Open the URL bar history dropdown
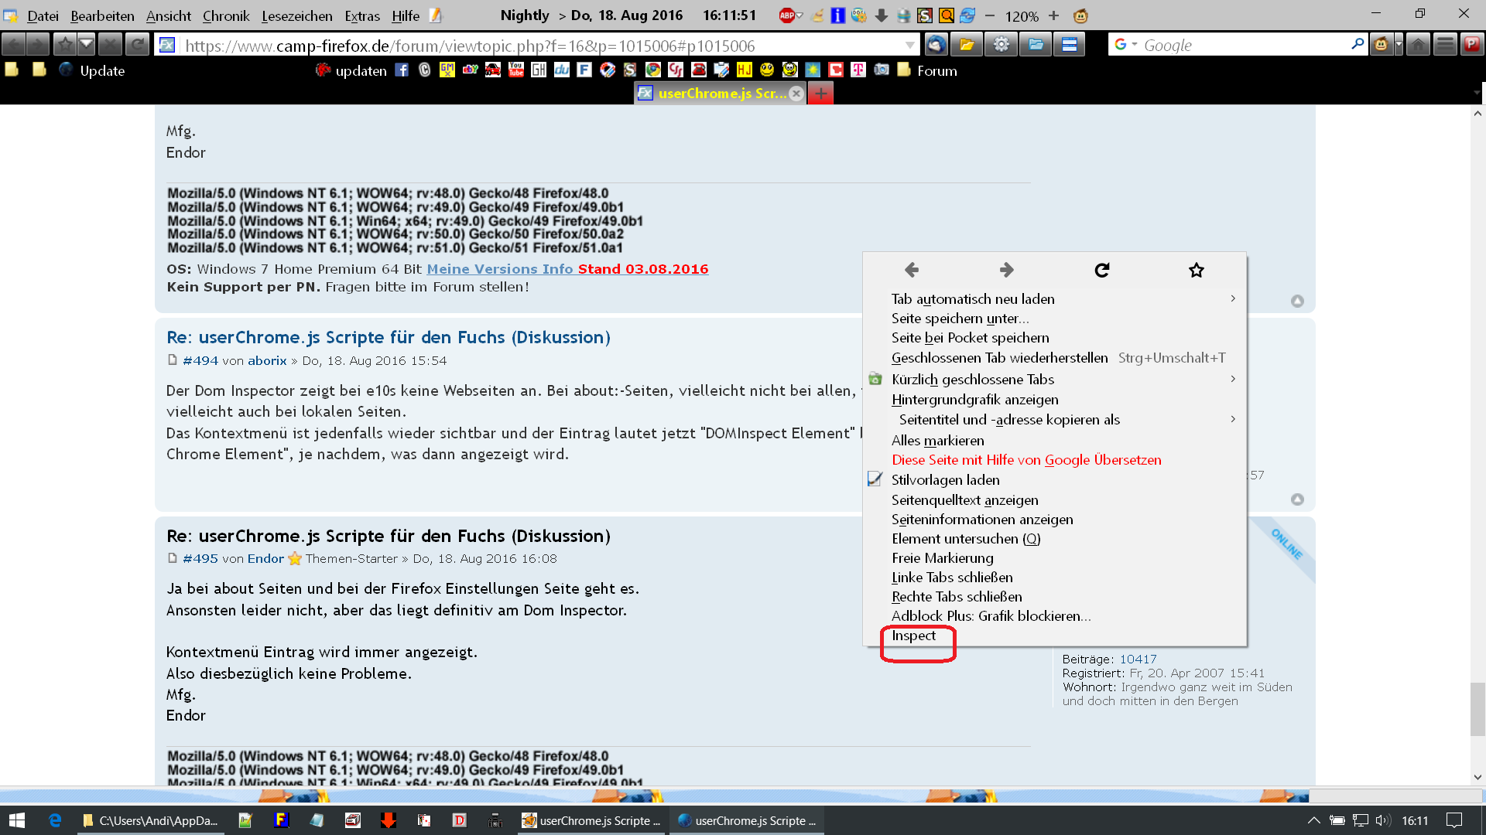 click(909, 46)
